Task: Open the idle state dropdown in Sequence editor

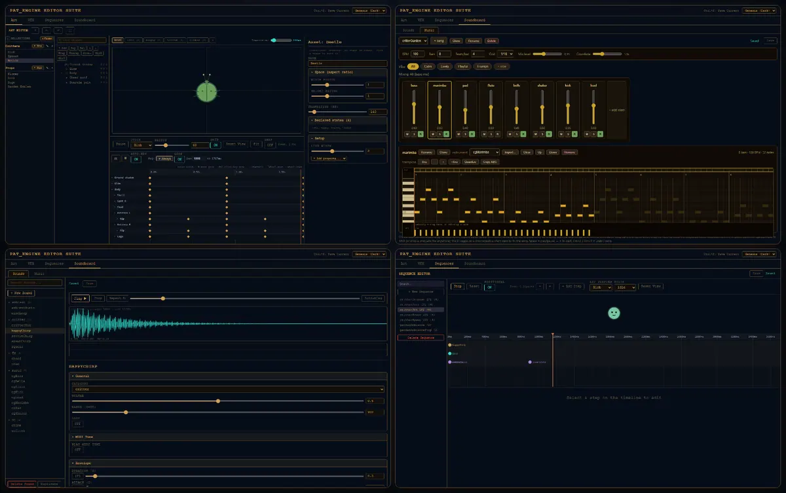Action: click(625, 287)
